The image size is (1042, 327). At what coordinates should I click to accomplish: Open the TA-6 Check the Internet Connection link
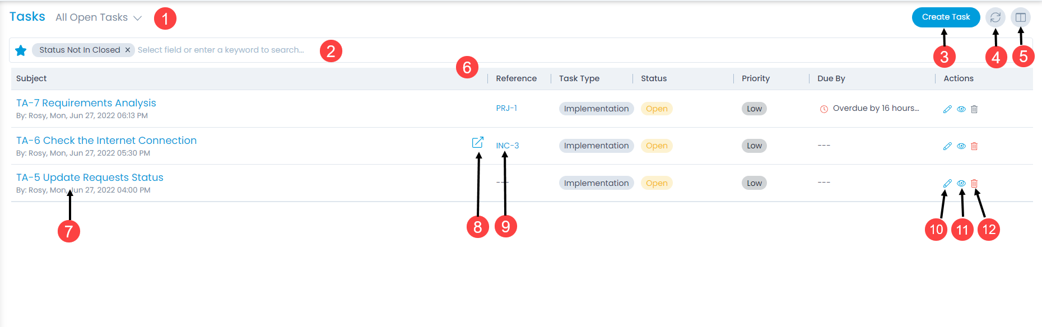tap(106, 141)
